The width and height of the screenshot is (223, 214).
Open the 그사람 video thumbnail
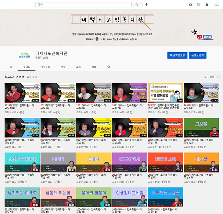point(201,128)
